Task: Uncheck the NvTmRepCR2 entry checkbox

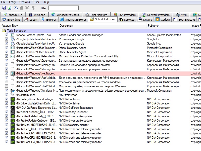Action: (7, 137)
